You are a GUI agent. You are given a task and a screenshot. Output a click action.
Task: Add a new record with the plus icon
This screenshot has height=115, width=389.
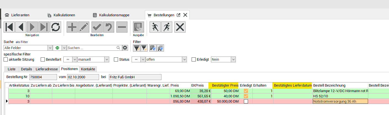72,27
